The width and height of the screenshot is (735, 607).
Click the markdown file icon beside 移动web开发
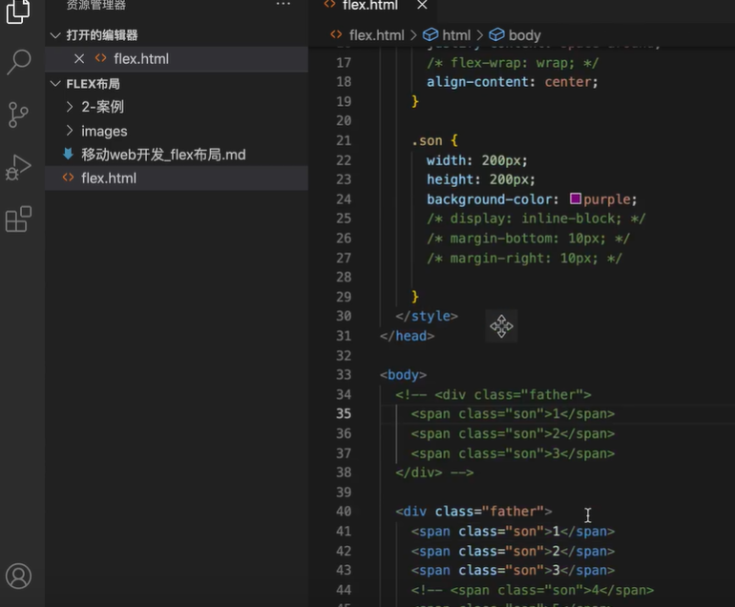point(69,155)
